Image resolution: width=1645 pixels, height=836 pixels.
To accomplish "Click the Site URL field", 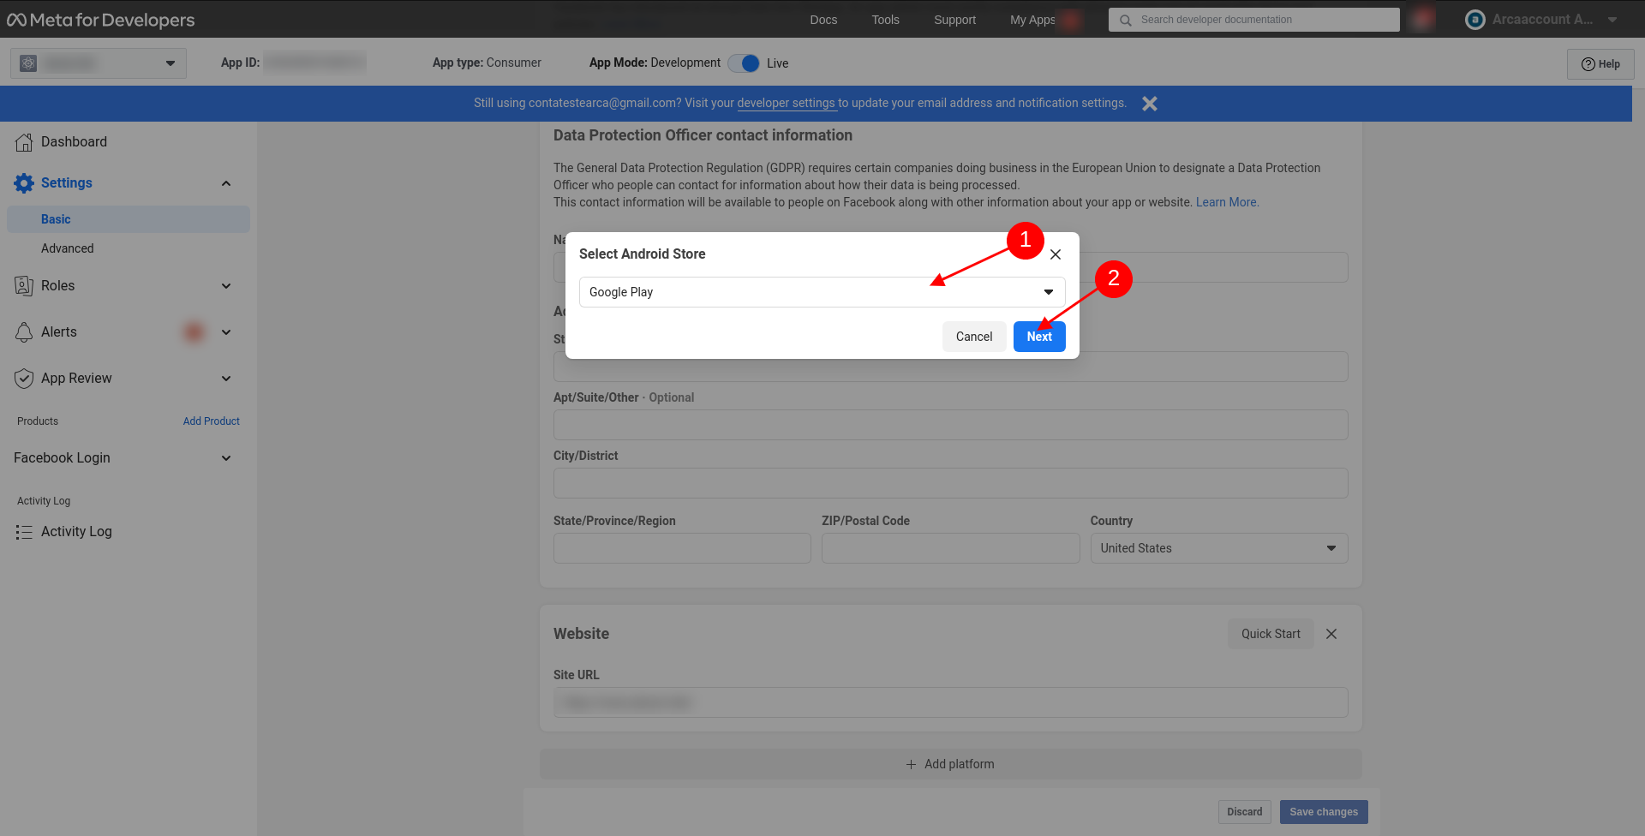I will [951, 702].
